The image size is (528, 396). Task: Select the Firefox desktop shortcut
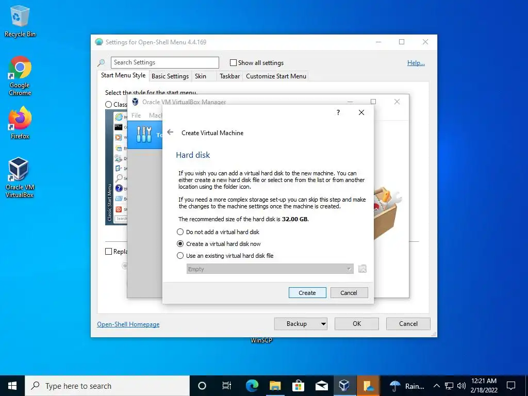pyautogui.click(x=20, y=123)
